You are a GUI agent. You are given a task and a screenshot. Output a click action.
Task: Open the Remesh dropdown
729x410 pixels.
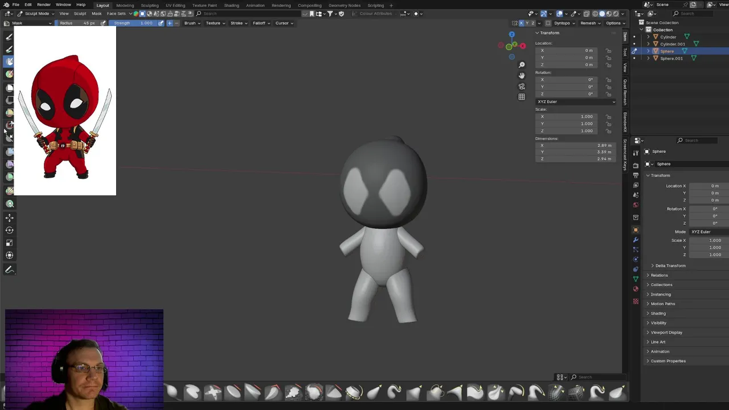[590, 23]
